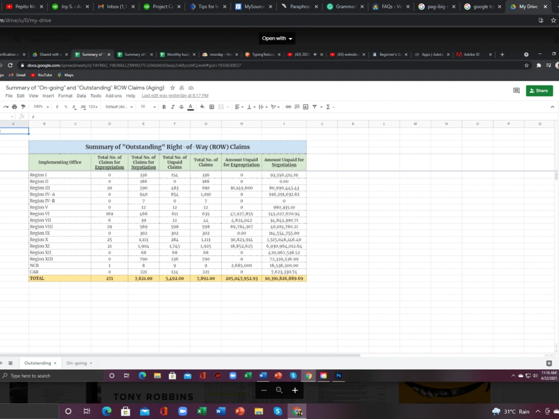Toggle italic text formatting
The width and height of the screenshot is (559, 419).
pyautogui.click(x=173, y=107)
